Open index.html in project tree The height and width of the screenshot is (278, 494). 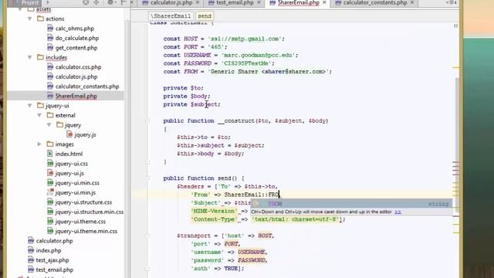click(x=69, y=154)
